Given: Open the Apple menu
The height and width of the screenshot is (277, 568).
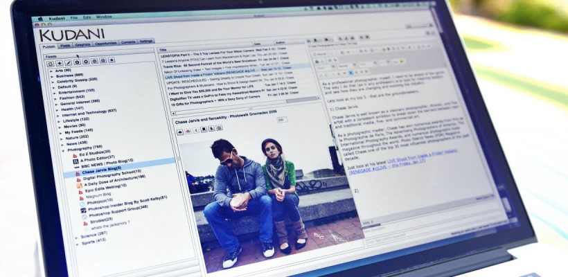Looking at the screenshot, I should click(x=40, y=19).
